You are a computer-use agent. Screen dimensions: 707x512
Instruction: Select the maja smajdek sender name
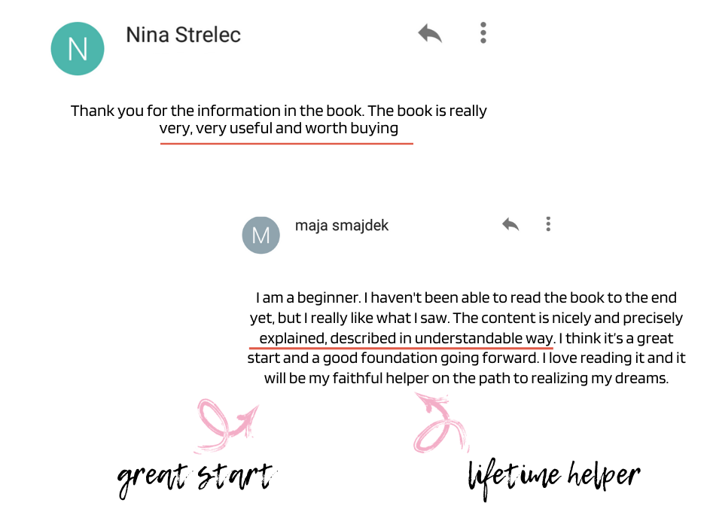coord(342,225)
